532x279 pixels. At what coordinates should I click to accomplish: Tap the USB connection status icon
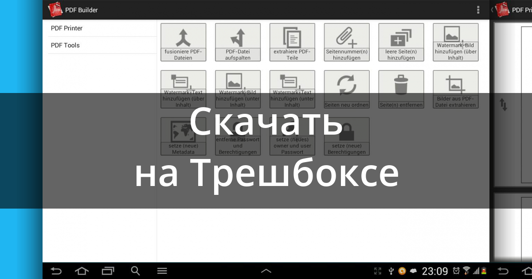pyautogui.click(x=391, y=271)
